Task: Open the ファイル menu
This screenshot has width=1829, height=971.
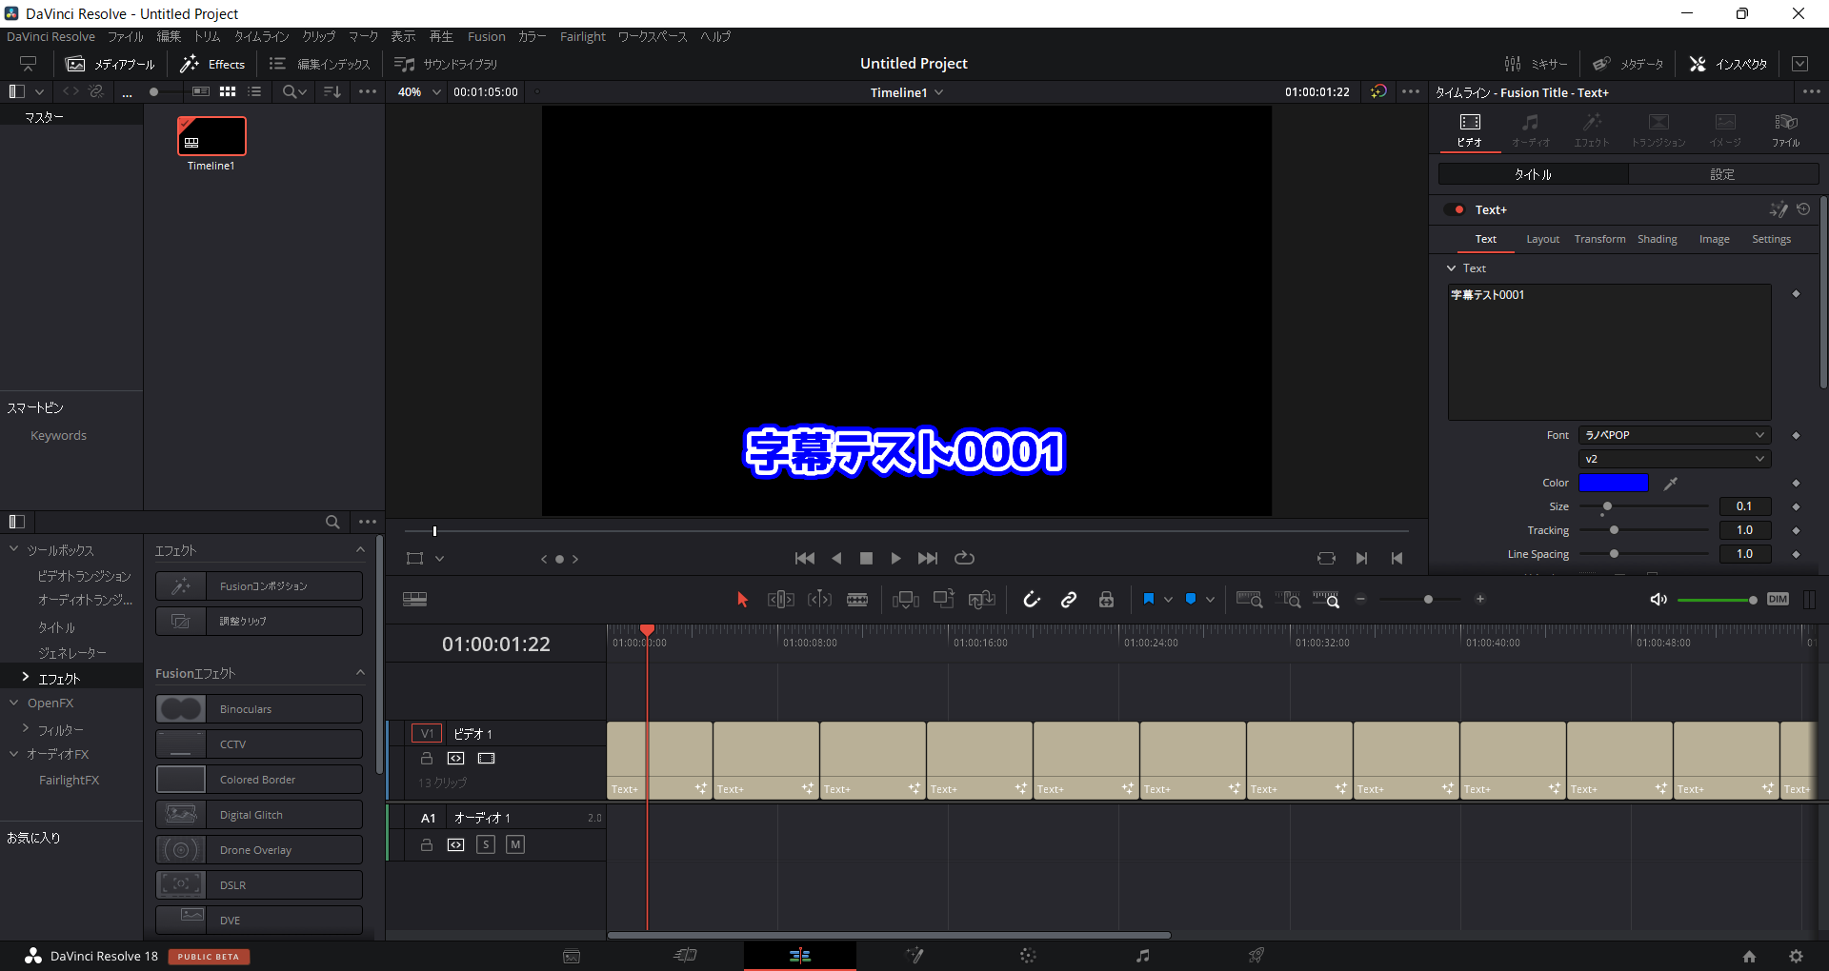Action: [x=126, y=37]
